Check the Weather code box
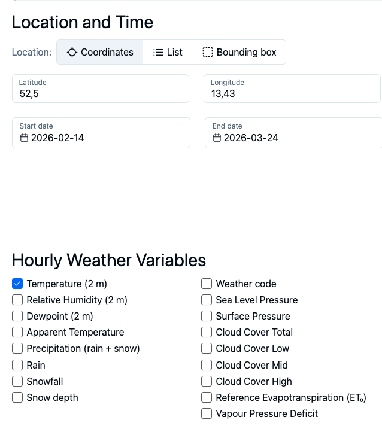Screen dimensions: 382x435 tap(207, 284)
